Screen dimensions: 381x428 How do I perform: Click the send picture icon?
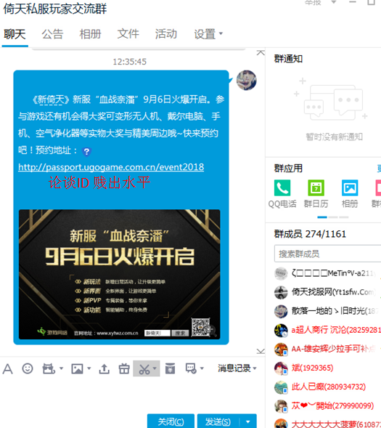coord(77,368)
